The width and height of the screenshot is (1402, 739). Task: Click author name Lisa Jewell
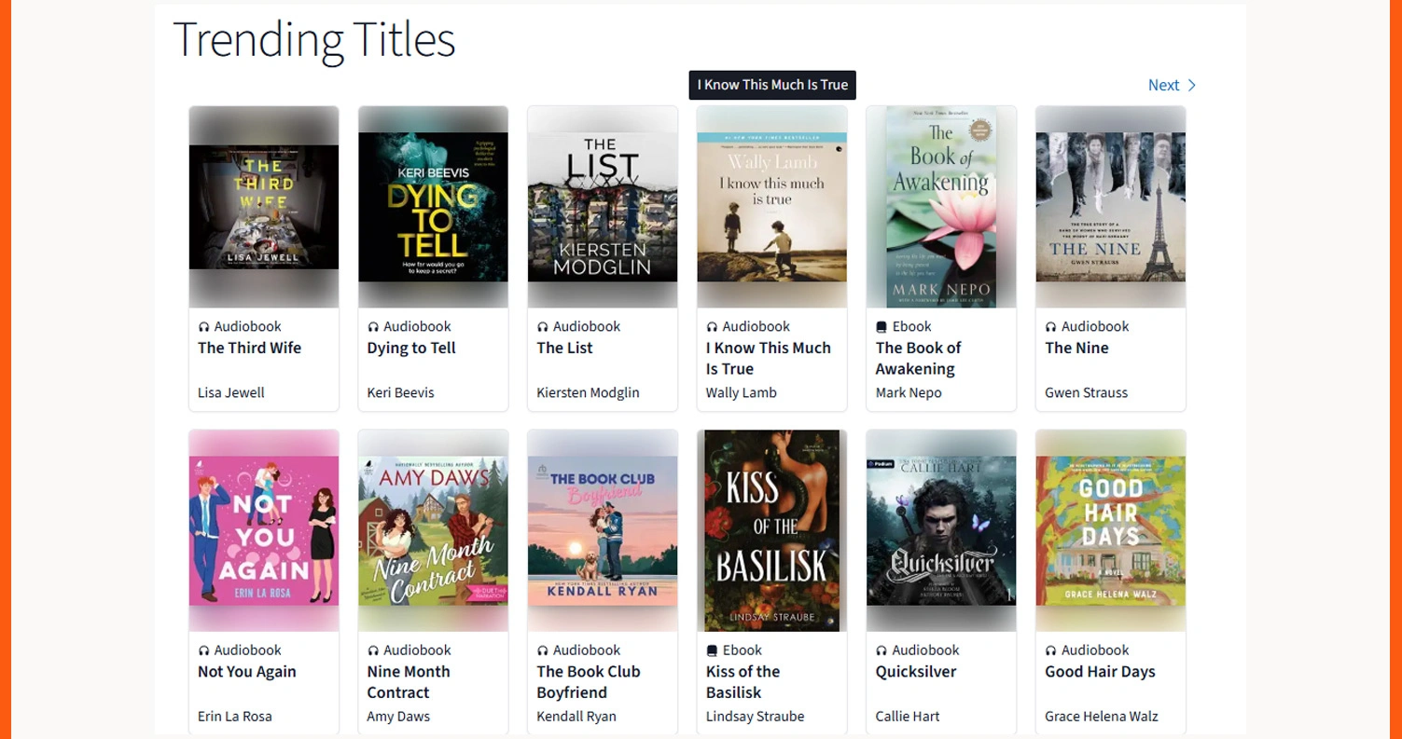[231, 392]
